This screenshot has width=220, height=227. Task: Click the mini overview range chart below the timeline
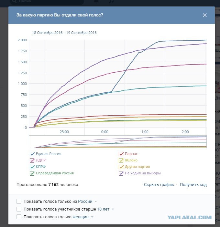pos(118,142)
